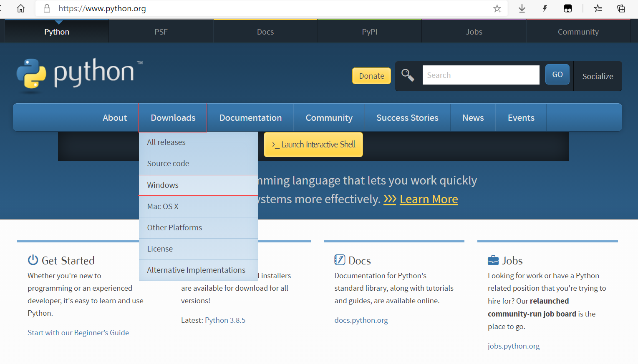Click the magnifying glass search icon
638x364 pixels.
click(408, 75)
